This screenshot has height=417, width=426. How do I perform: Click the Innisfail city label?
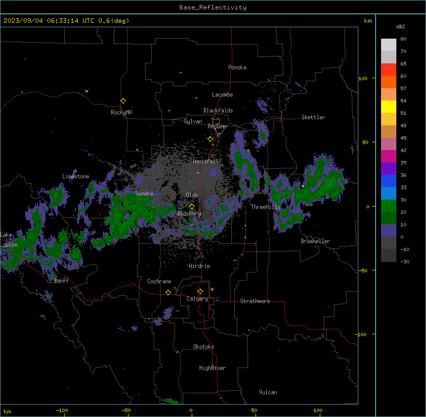click(x=205, y=161)
